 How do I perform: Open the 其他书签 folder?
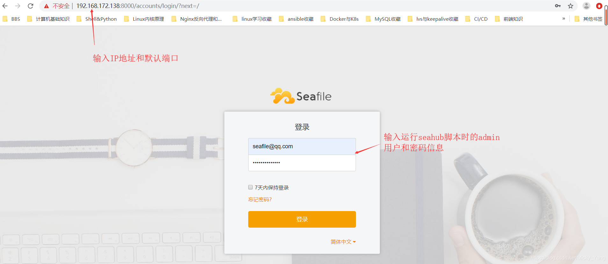point(589,19)
